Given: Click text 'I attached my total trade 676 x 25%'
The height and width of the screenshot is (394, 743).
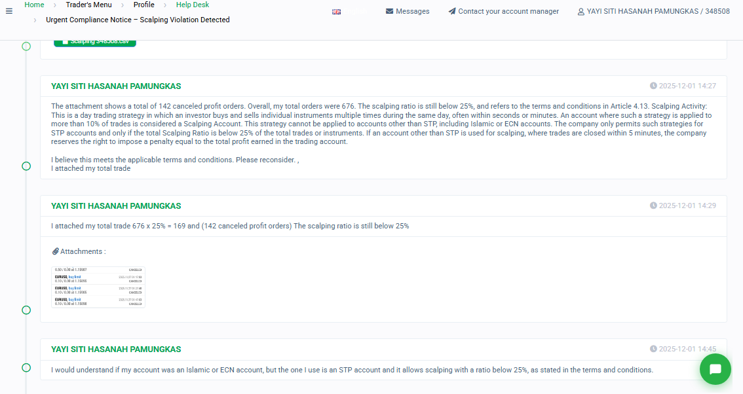Looking at the screenshot, I should [x=108, y=226].
